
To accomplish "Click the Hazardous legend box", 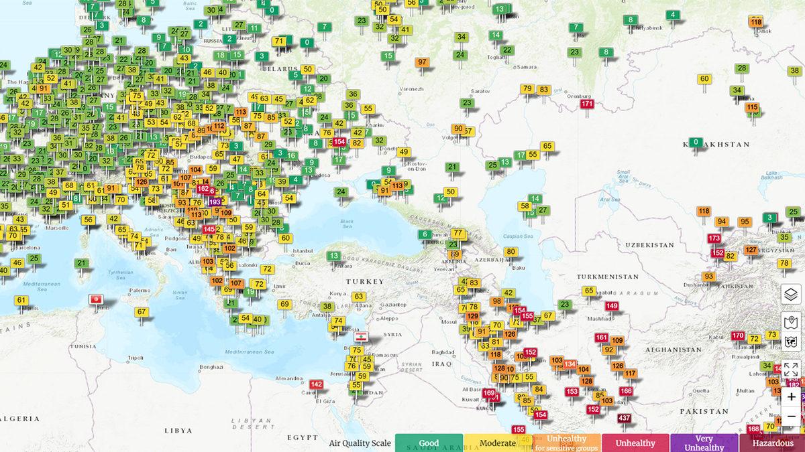I will (x=772, y=443).
